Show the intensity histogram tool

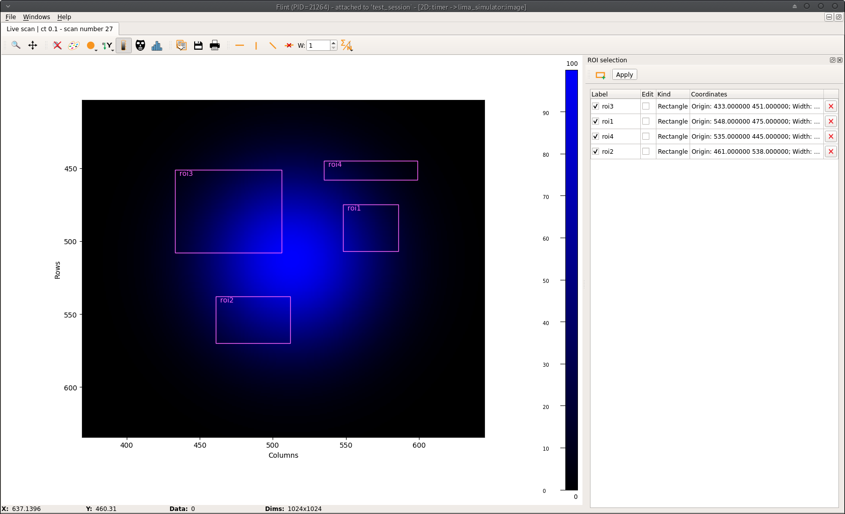pyautogui.click(x=157, y=45)
